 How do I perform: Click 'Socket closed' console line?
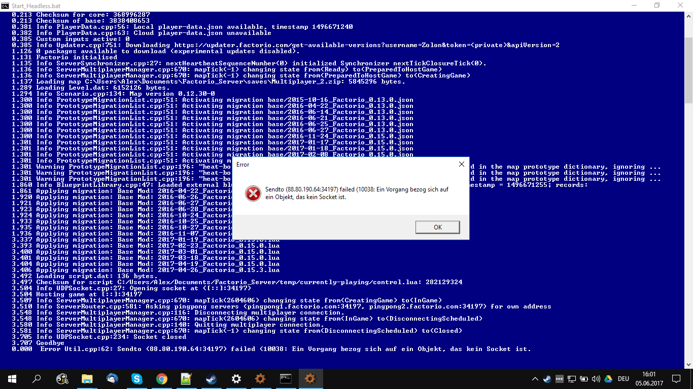point(99,337)
